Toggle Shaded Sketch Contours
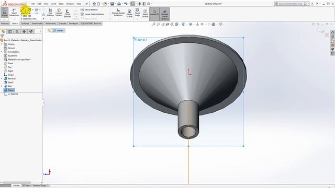335x188 pixels. pyautogui.click(x=165, y=14)
